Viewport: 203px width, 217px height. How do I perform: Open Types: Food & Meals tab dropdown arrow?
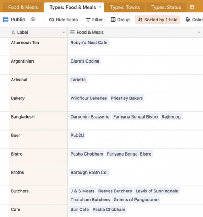(100, 7)
